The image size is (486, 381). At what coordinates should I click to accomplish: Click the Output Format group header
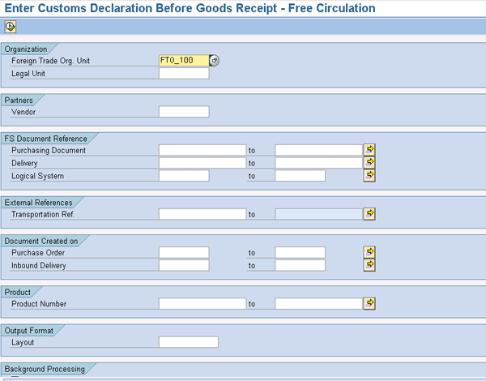click(29, 331)
